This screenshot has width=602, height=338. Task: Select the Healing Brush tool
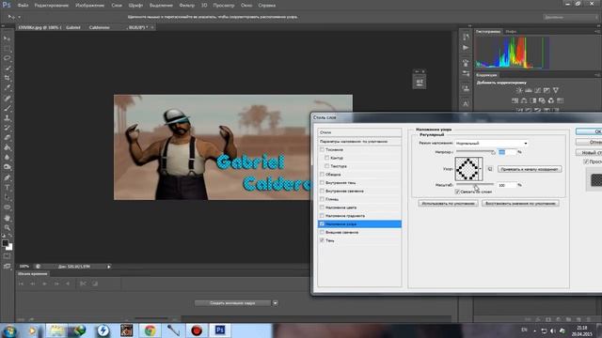point(7,98)
